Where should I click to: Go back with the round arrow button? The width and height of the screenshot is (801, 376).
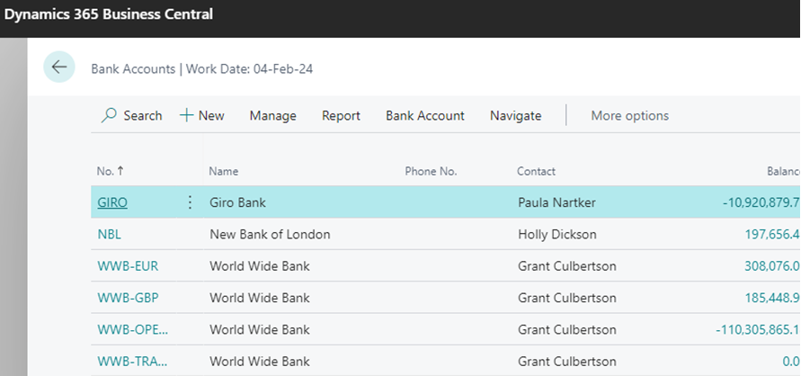coord(59,67)
